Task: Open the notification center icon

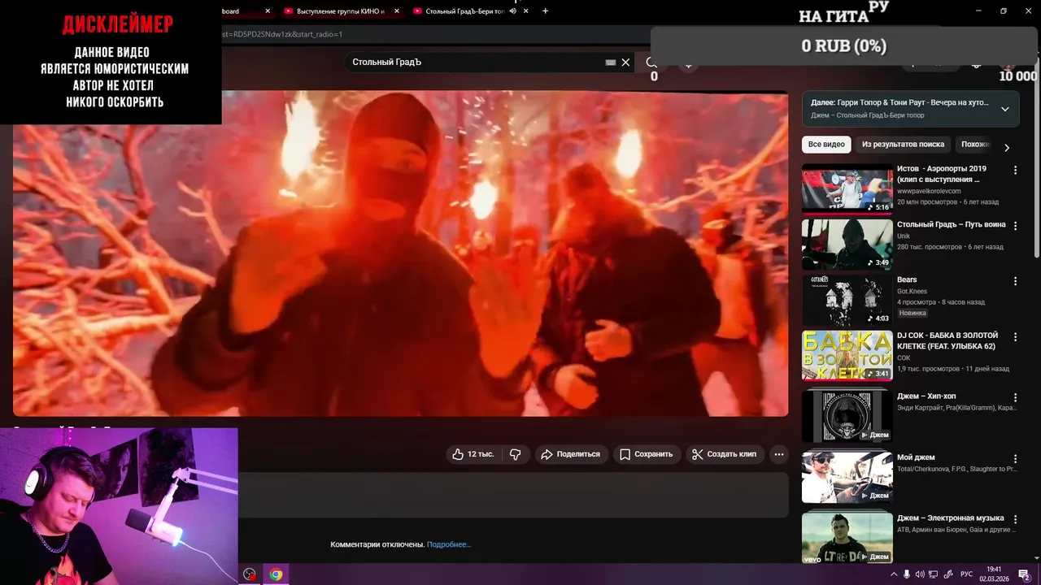Action: (1025, 574)
